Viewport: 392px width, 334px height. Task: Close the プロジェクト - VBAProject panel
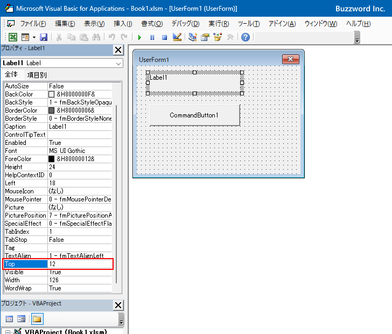point(118,305)
